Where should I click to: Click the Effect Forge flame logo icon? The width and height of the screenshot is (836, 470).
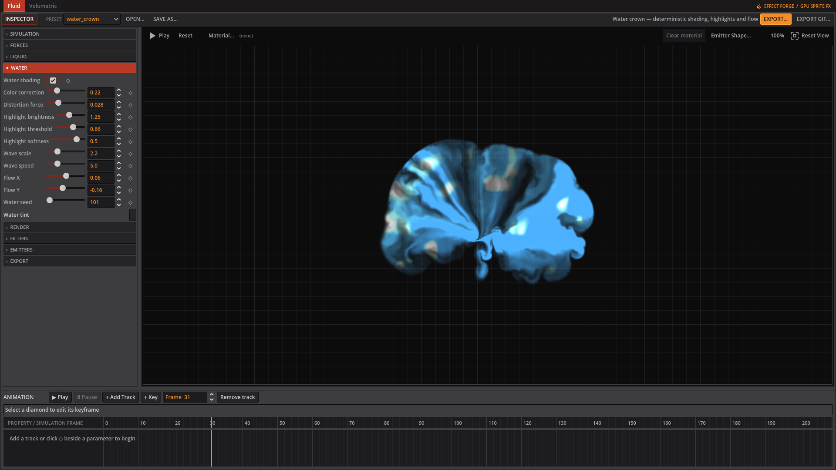click(x=759, y=6)
